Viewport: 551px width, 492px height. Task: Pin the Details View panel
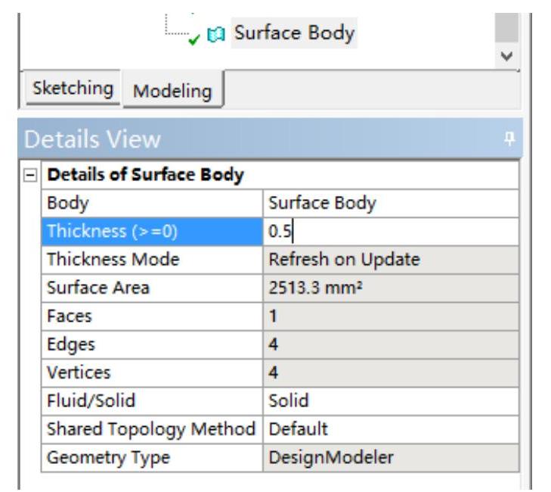511,139
